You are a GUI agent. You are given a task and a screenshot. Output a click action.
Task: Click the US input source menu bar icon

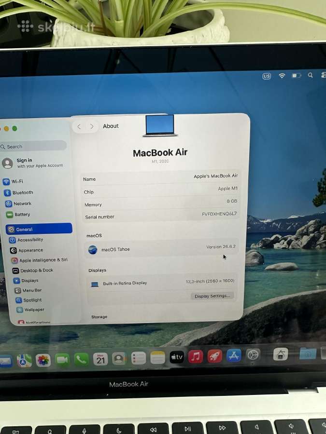coord(267,76)
